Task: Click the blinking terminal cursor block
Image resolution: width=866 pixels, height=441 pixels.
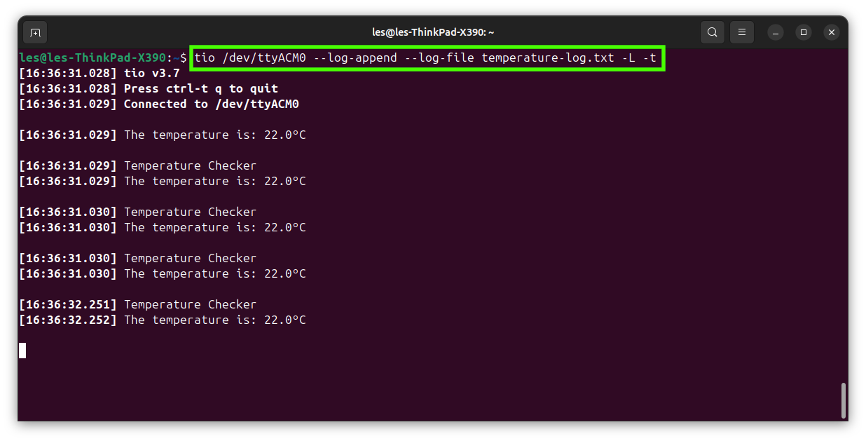Action: [x=22, y=351]
